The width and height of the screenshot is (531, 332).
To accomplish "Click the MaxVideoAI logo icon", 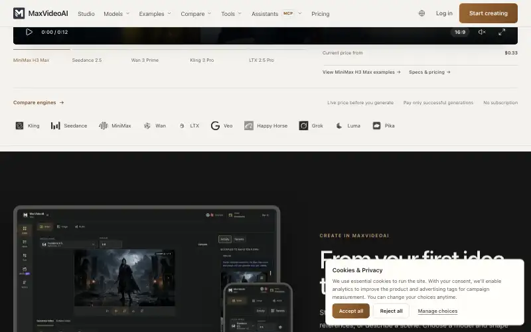I will (x=19, y=13).
